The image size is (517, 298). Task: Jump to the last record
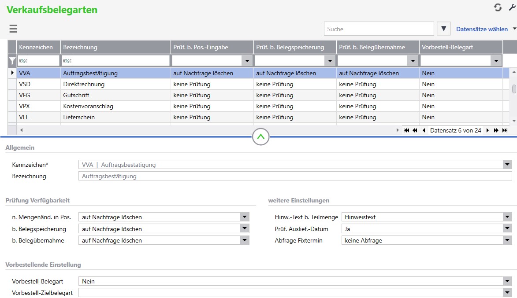click(x=505, y=130)
